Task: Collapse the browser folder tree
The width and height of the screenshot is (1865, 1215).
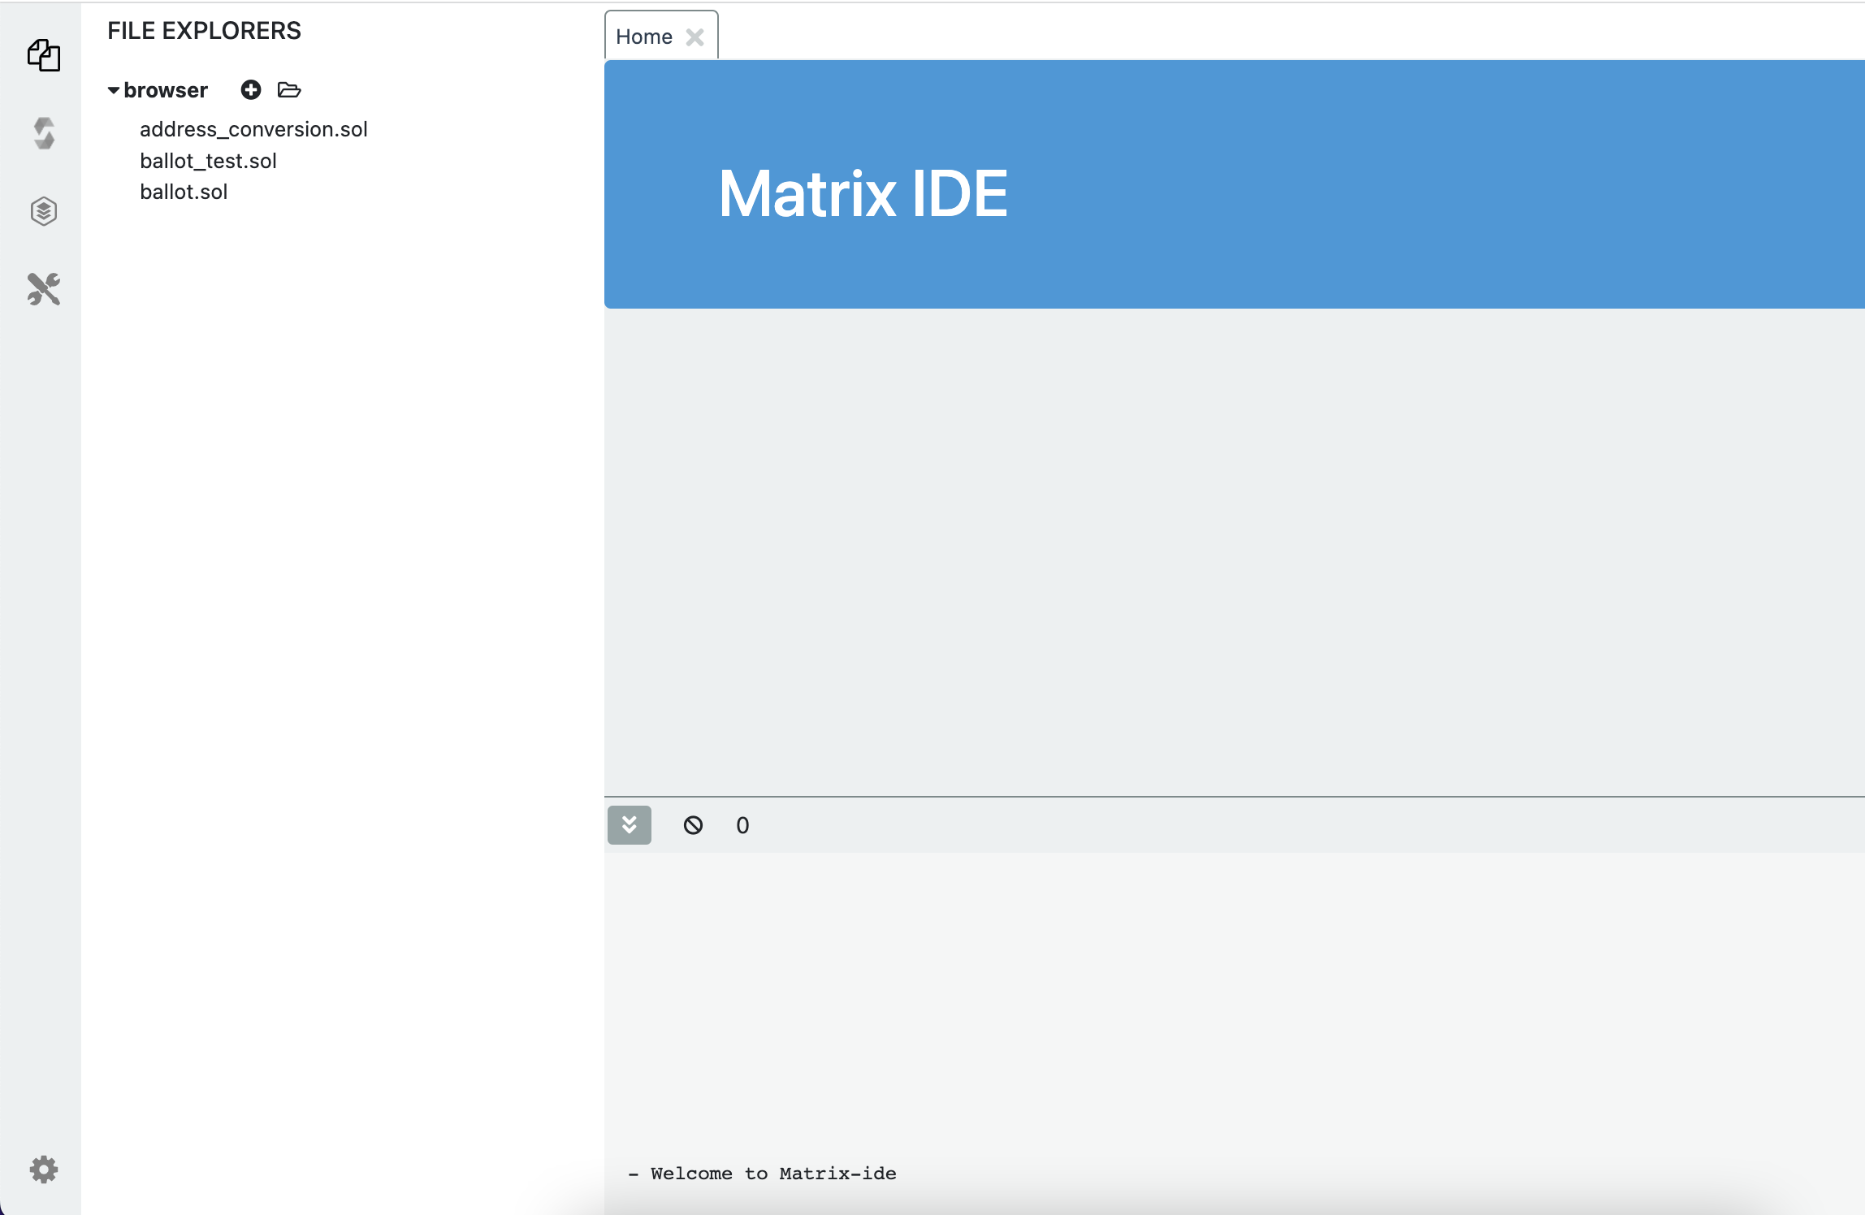Action: (x=114, y=90)
